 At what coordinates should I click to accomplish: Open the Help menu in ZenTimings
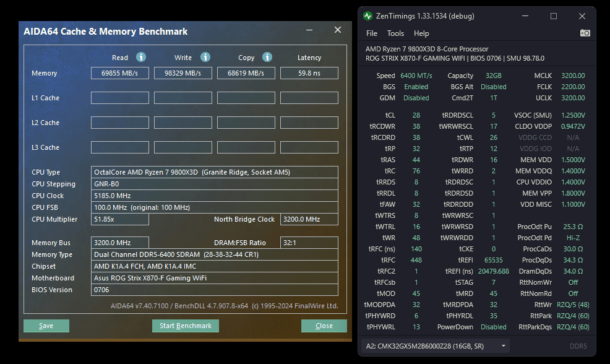point(421,33)
